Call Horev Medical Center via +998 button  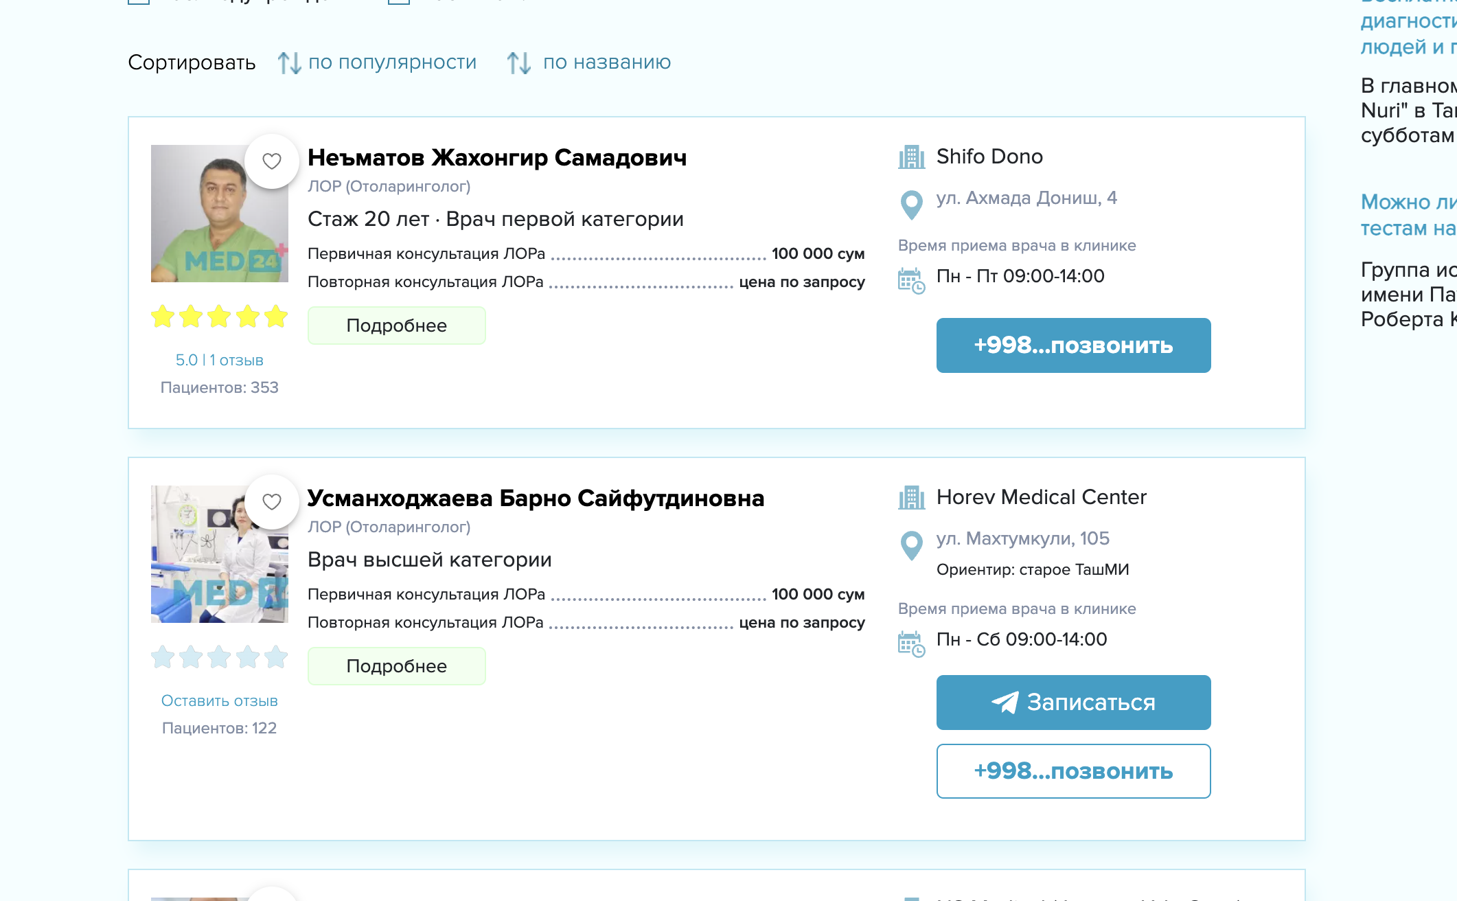[1072, 771]
